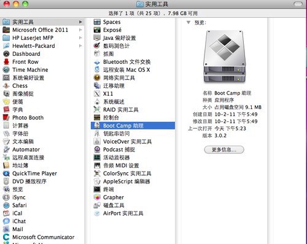Select the Microsoft Communicator icon

pyautogui.click(x=6, y=237)
